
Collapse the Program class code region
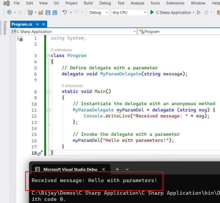[x=49, y=55]
